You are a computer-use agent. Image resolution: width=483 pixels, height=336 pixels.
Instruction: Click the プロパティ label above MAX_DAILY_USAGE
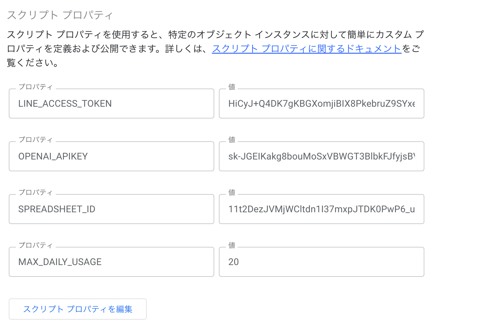tap(36, 245)
